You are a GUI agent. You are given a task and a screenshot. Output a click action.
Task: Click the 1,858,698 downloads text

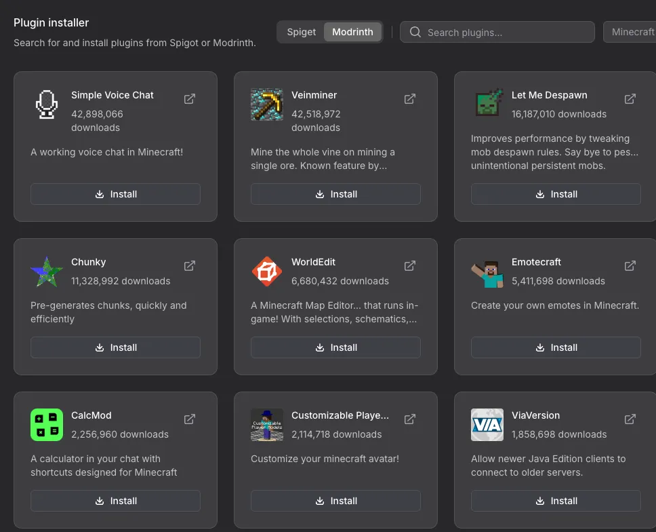[x=559, y=434]
